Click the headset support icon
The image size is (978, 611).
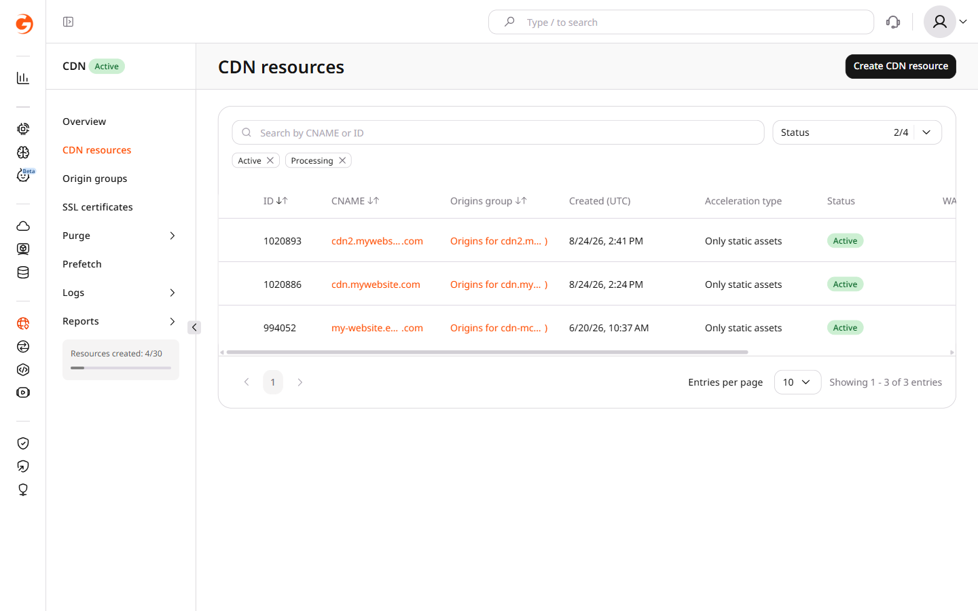coord(893,22)
